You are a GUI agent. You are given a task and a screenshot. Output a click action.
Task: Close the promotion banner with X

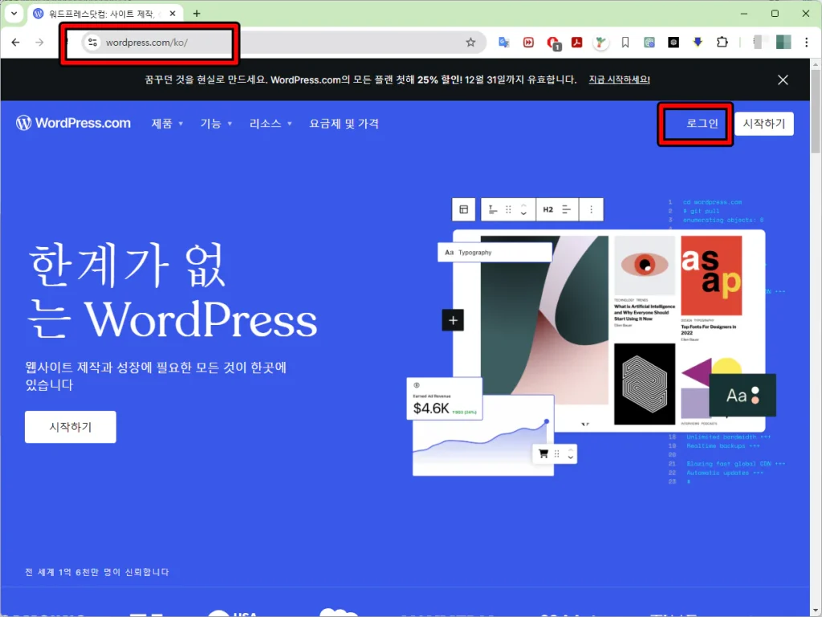click(x=783, y=79)
